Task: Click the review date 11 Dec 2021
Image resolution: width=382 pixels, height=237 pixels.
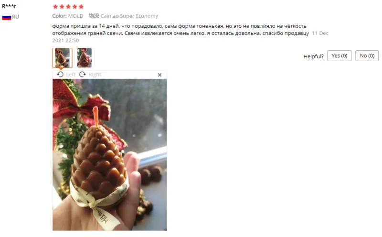Action: [x=190, y=37]
